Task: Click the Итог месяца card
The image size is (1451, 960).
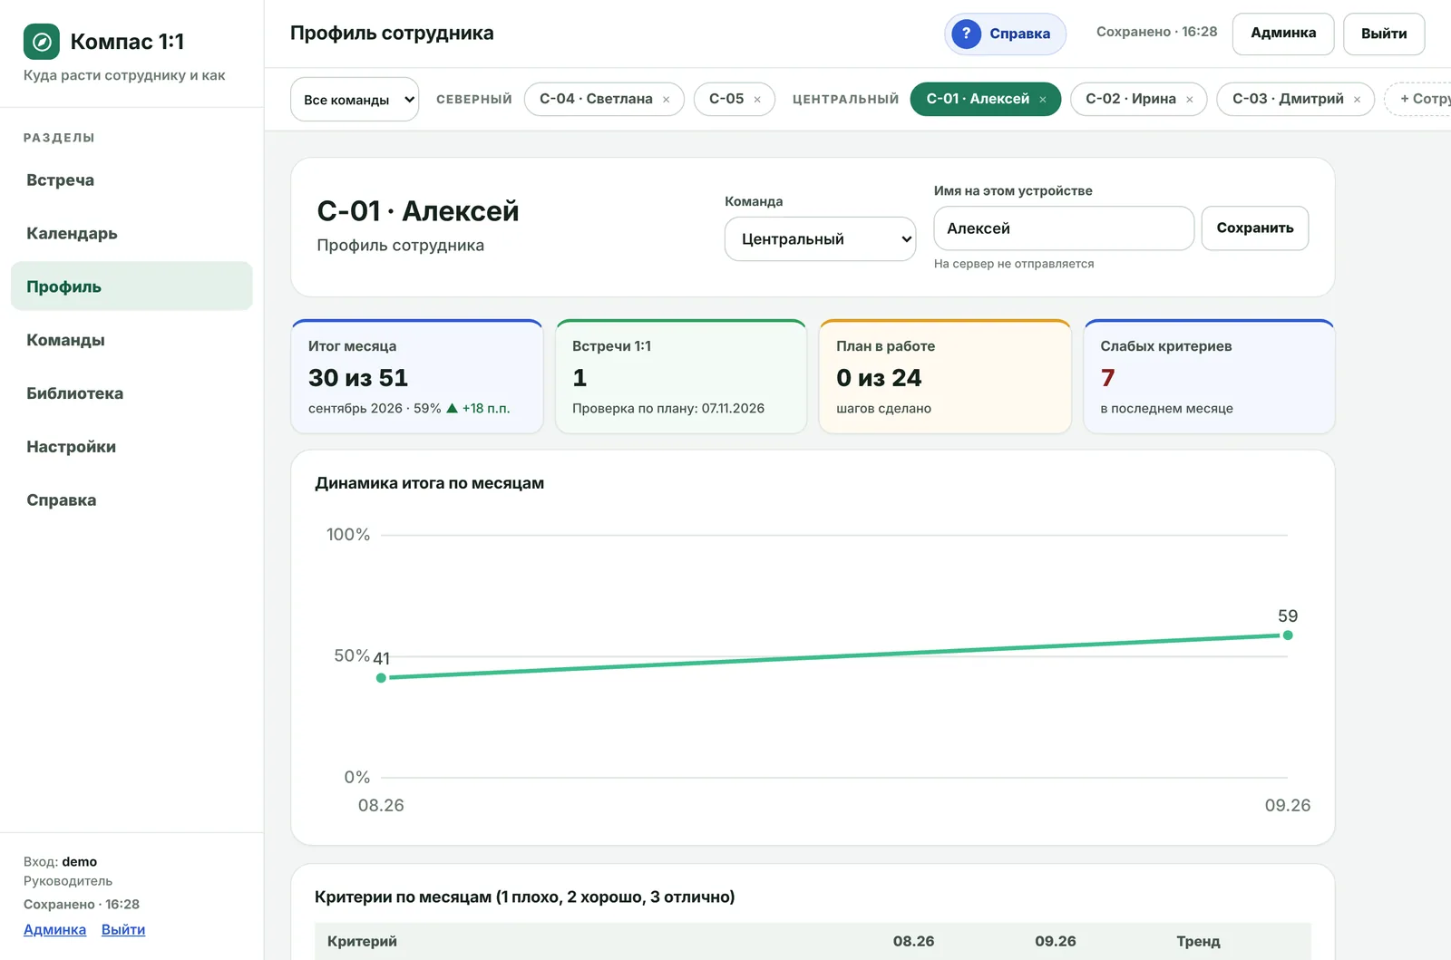Action: click(417, 376)
